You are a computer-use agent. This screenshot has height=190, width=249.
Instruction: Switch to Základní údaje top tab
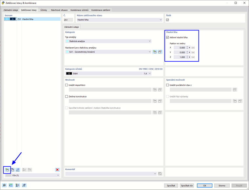(11, 10)
